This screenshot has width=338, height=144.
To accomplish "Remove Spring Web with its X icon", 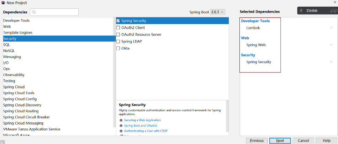I will pyautogui.click(x=331, y=45).
